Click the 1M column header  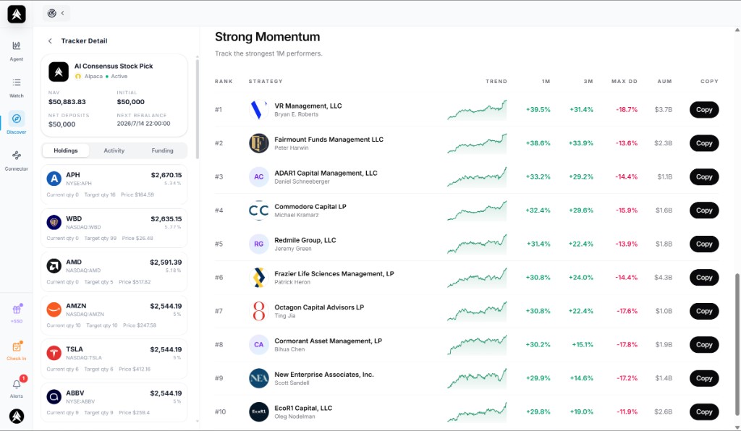(x=546, y=82)
